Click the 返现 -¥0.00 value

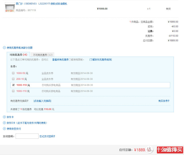pyautogui.click(x=174, y=26)
